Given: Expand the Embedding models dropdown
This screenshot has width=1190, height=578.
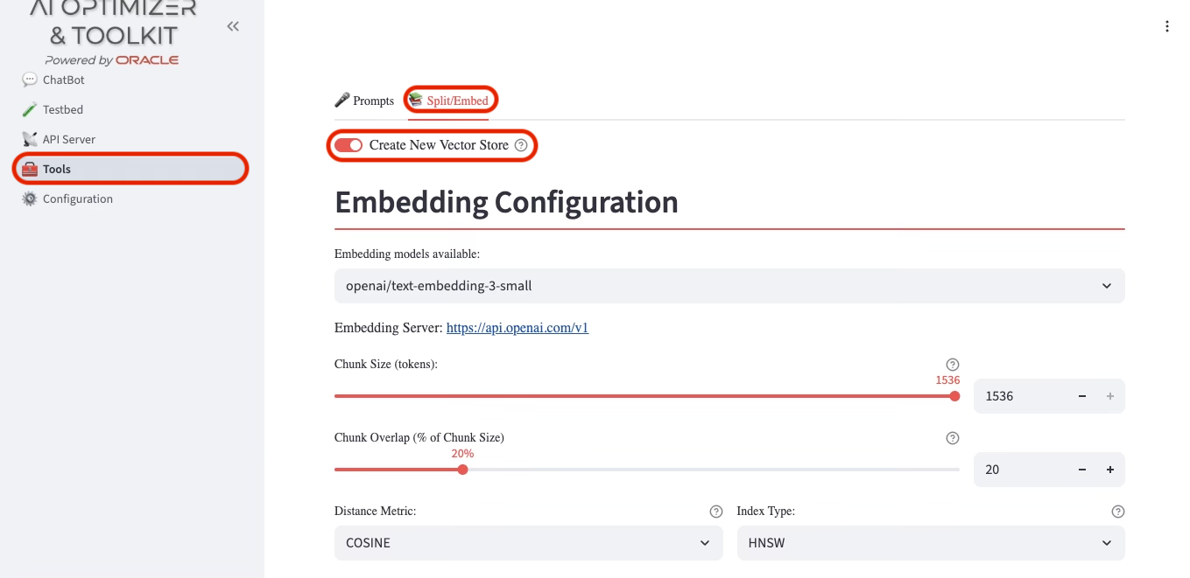Looking at the screenshot, I should [x=729, y=286].
